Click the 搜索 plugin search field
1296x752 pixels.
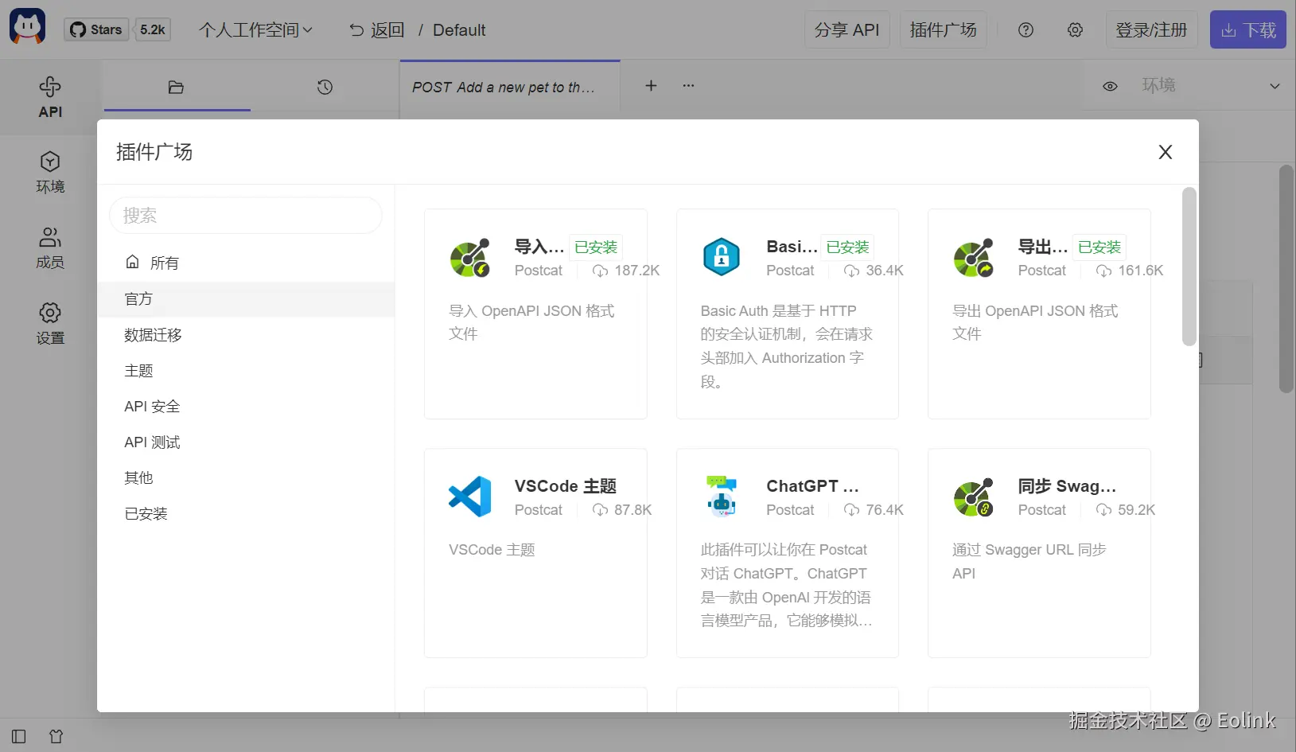coord(246,215)
